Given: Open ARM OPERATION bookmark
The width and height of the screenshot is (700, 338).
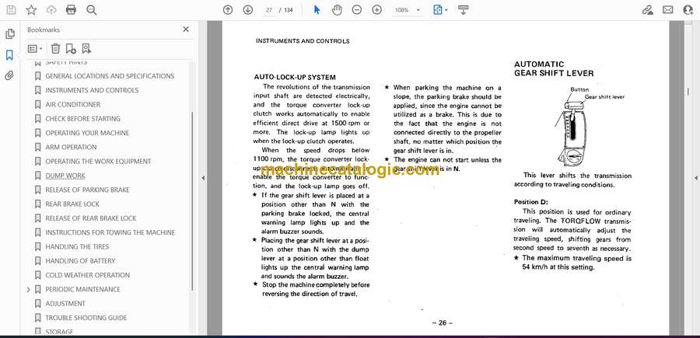Looking at the screenshot, I should (71, 147).
